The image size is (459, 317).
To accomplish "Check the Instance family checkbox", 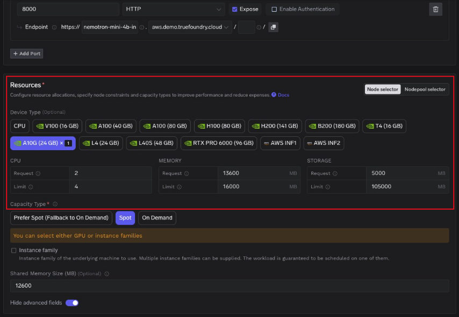I will coord(14,250).
